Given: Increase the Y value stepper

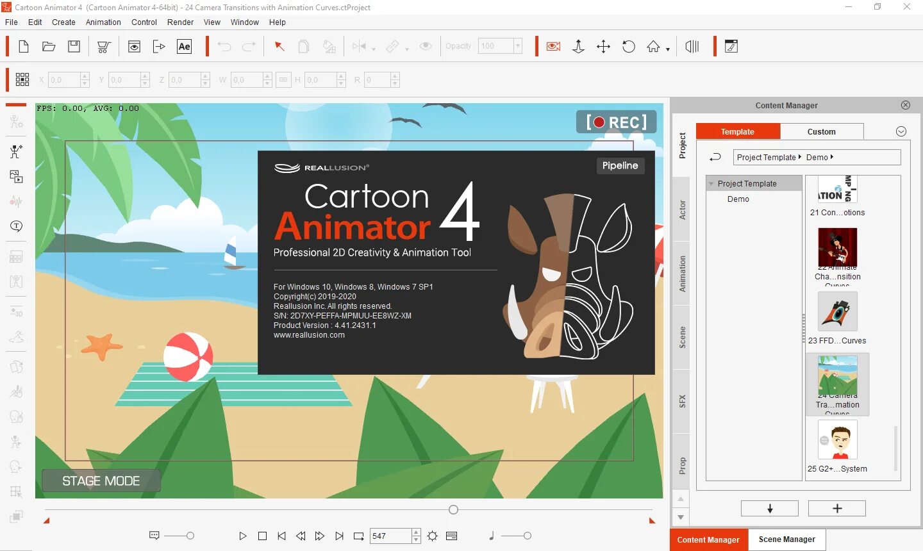Looking at the screenshot, I should tap(145, 76).
